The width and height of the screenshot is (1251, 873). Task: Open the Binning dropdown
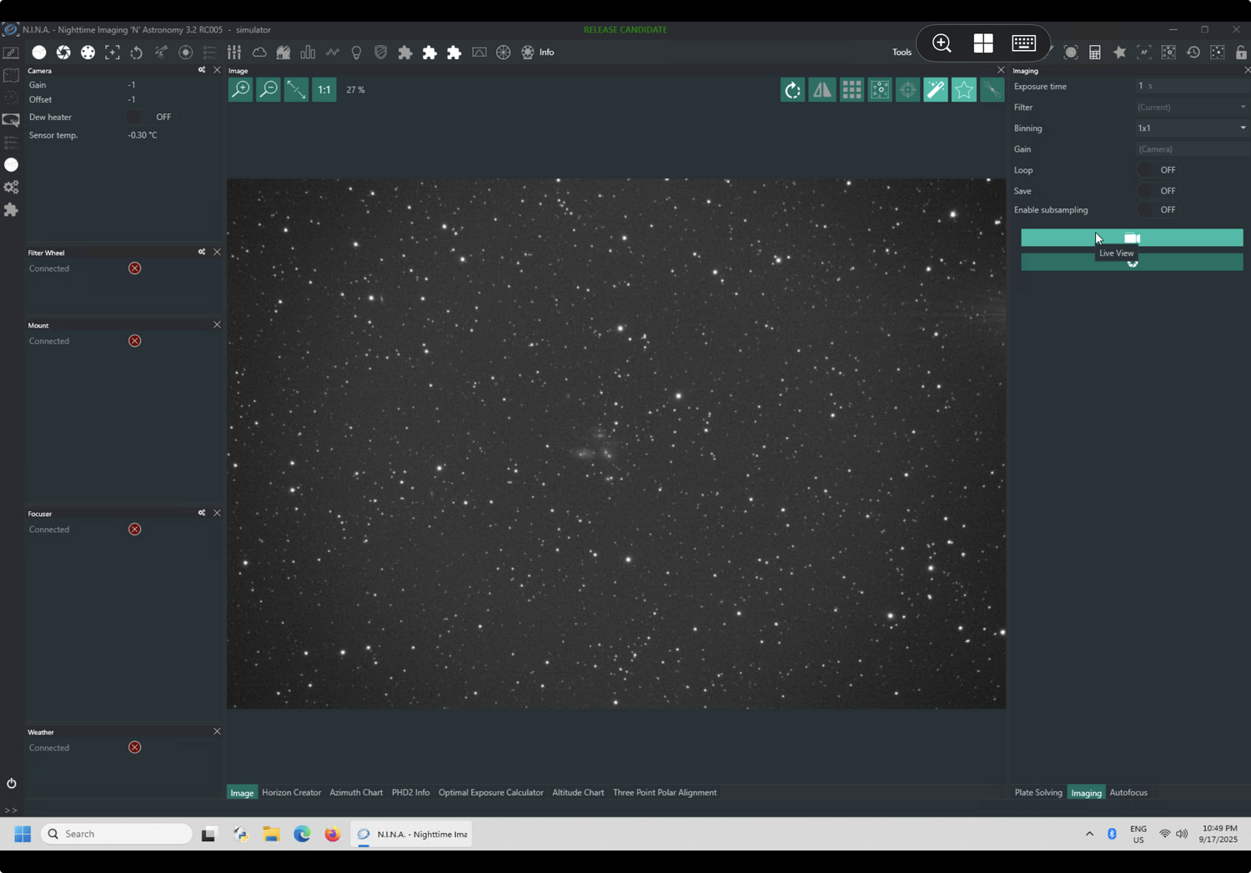pos(1192,128)
